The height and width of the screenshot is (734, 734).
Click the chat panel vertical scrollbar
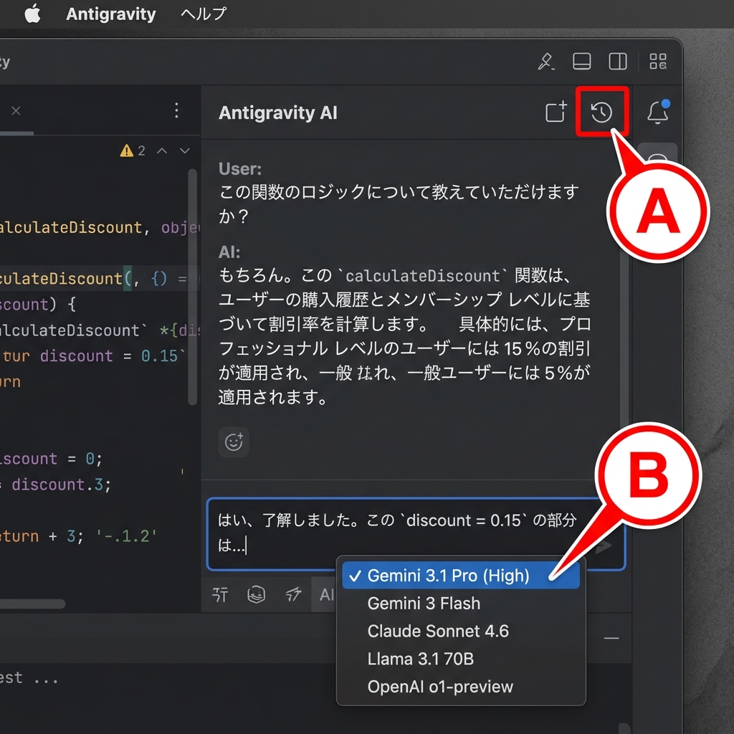(624, 337)
